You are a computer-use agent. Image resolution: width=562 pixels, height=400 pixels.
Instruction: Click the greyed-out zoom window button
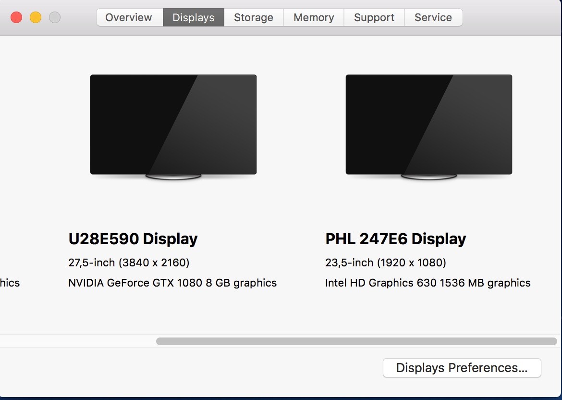tap(55, 17)
